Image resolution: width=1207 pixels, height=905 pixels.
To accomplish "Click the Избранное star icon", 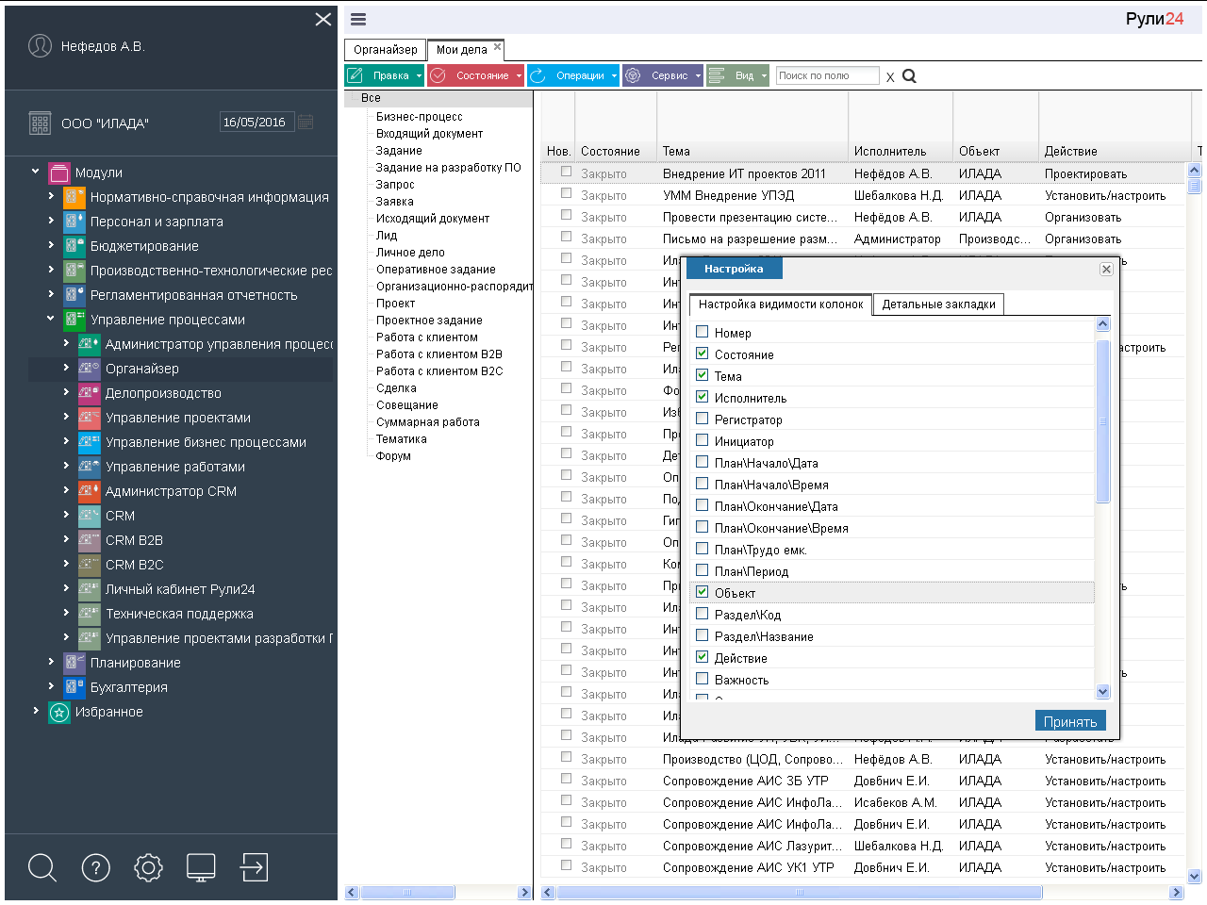I will [59, 712].
